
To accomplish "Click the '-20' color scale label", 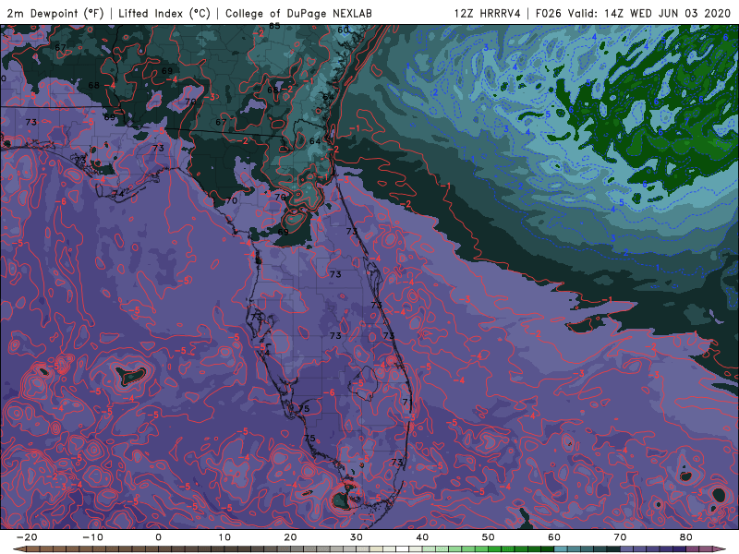I will click(x=27, y=537).
